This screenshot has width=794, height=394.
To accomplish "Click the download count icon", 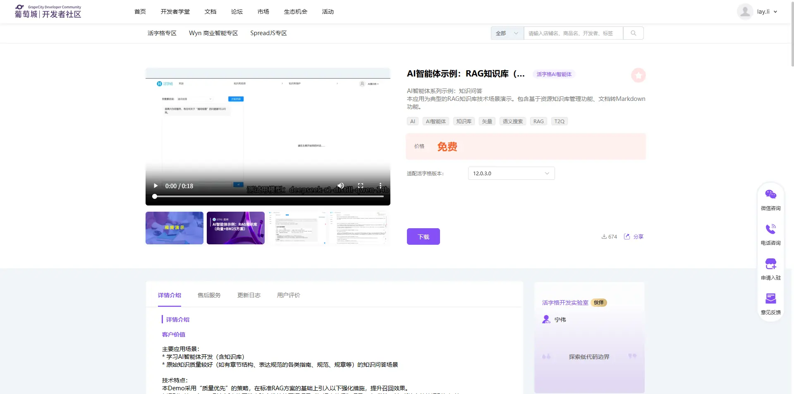I will tap(604, 236).
